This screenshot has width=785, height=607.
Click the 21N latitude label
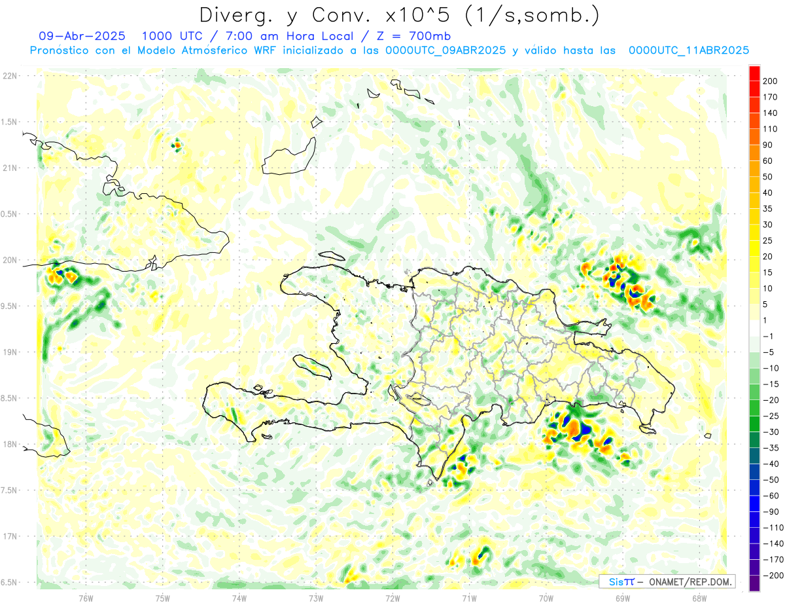[10, 168]
